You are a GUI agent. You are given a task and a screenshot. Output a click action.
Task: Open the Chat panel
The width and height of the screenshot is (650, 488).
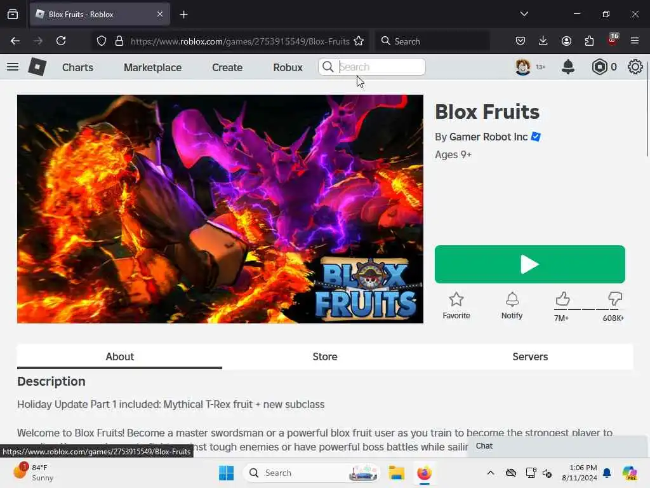(557, 446)
